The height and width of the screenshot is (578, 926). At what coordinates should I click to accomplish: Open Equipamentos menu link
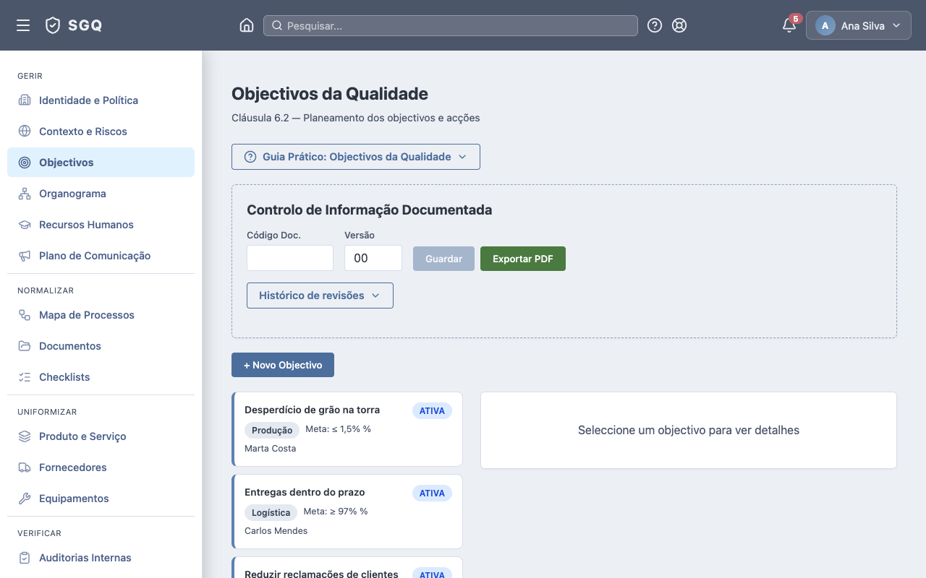pos(101,499)
